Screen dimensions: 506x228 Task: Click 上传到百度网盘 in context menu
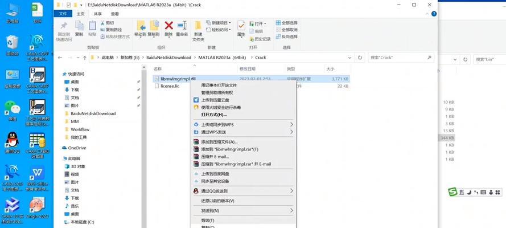215,174
